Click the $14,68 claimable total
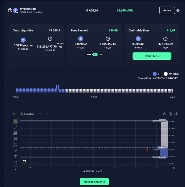 click(171, 31)
